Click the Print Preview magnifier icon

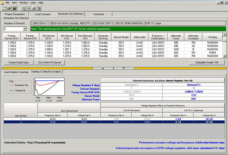(39, 8)
